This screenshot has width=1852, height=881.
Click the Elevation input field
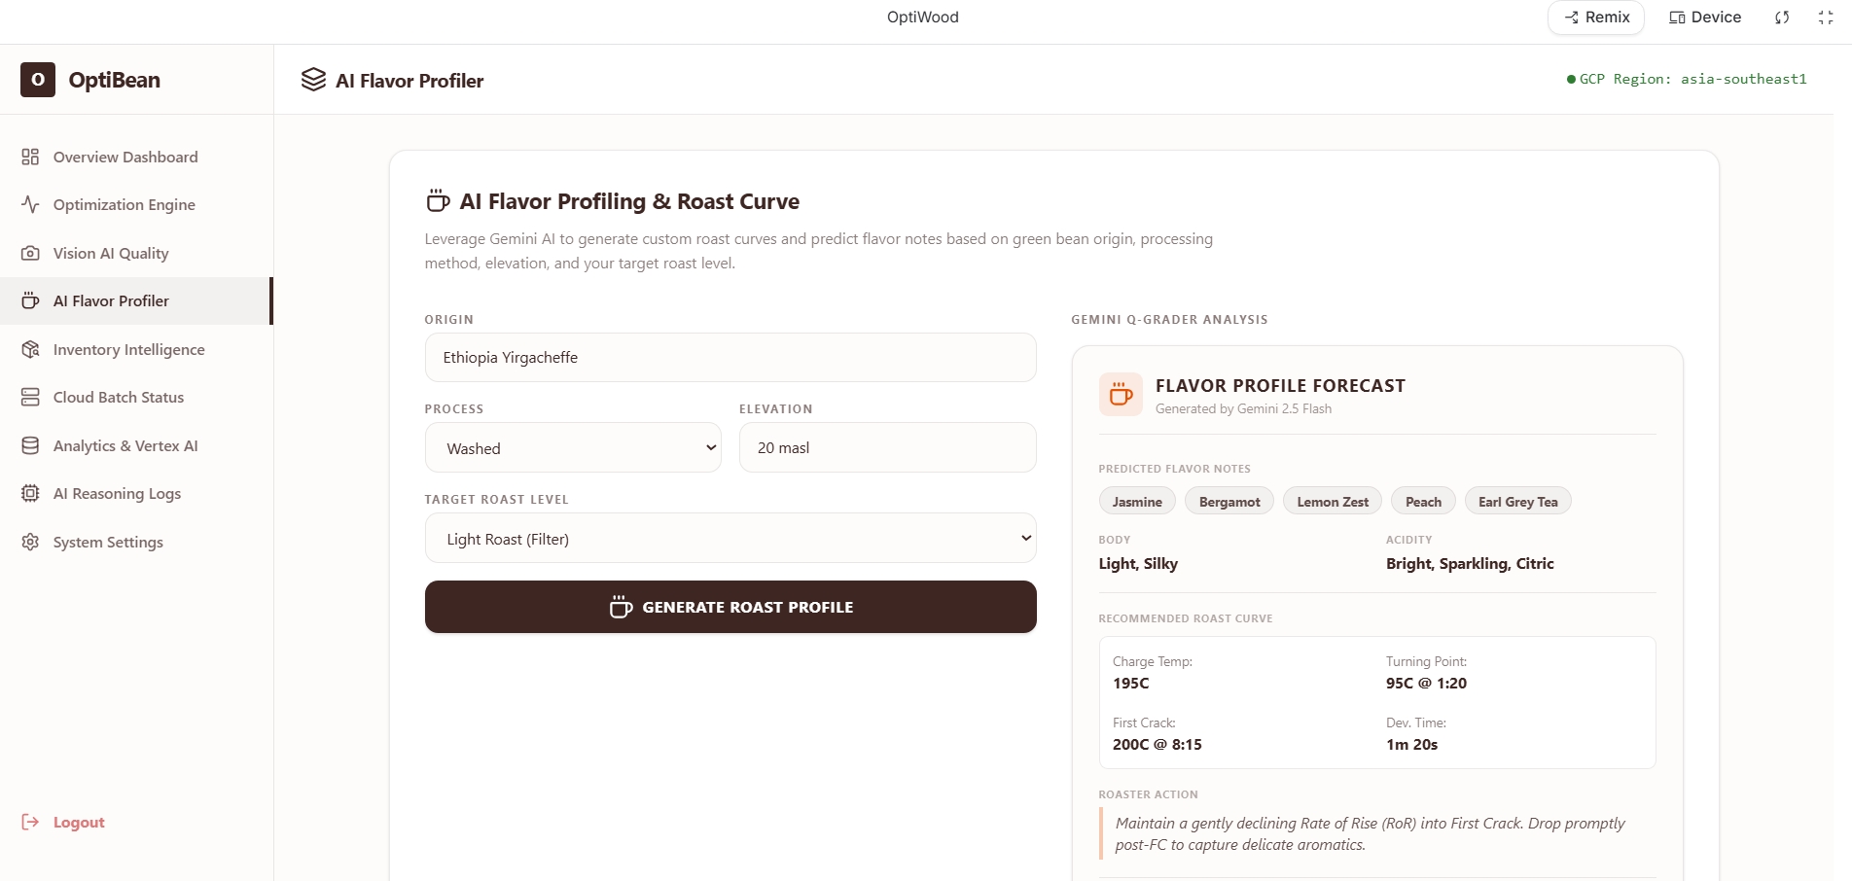pos(887,447)
